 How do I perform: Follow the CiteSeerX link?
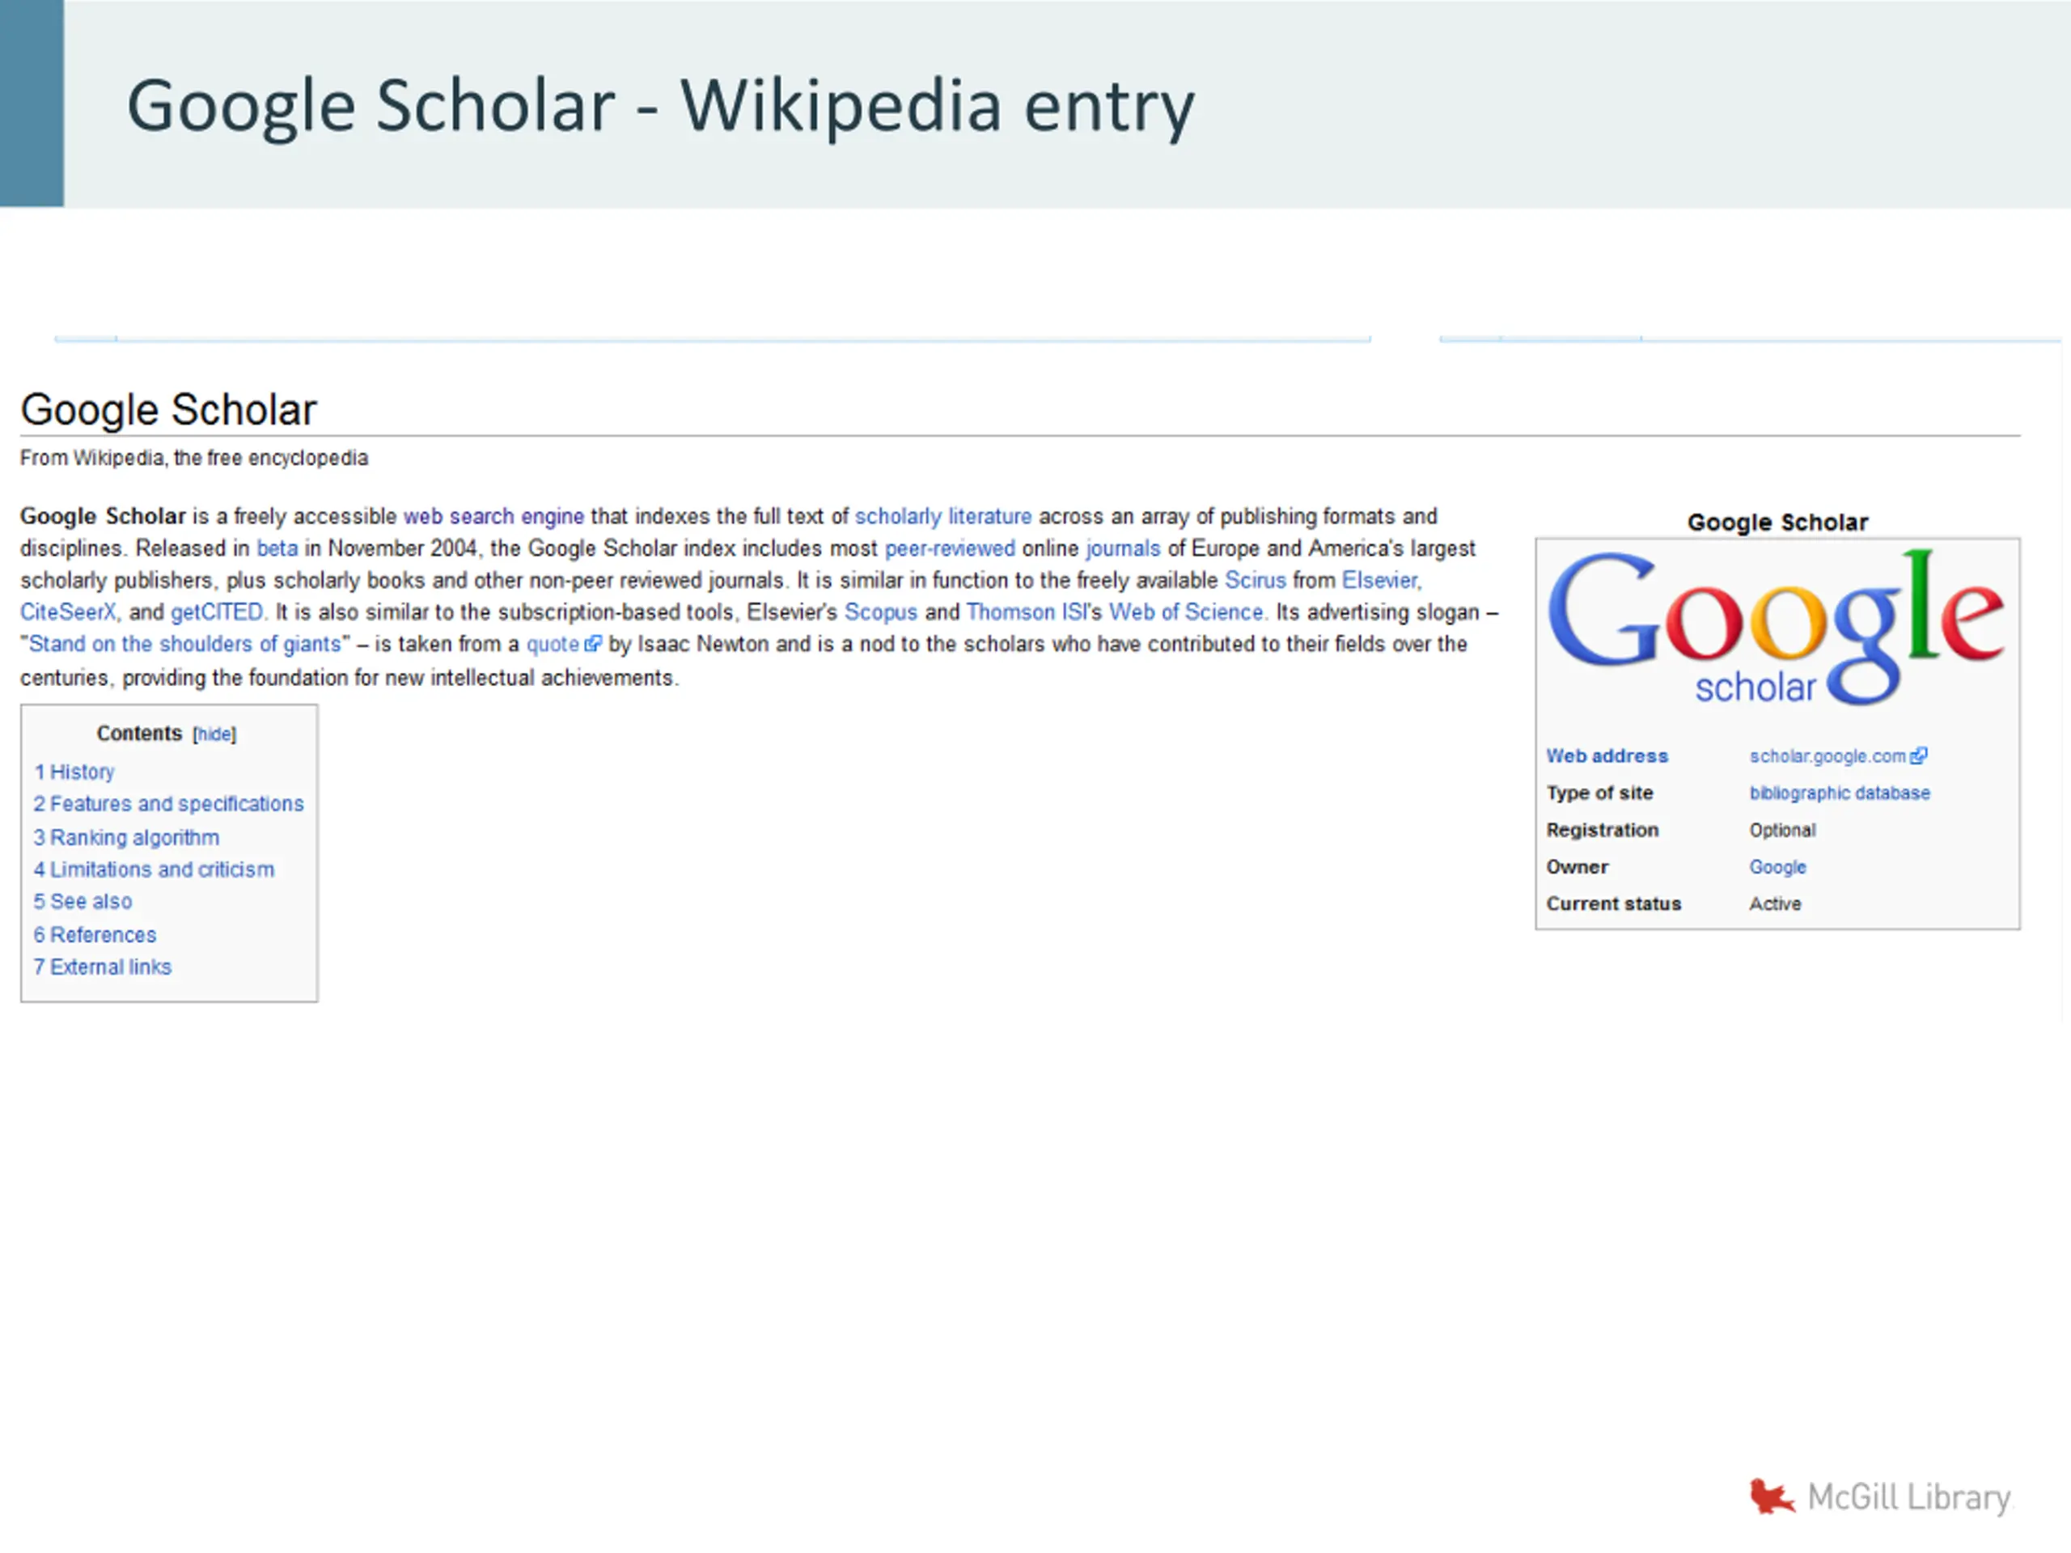point(70,612)
